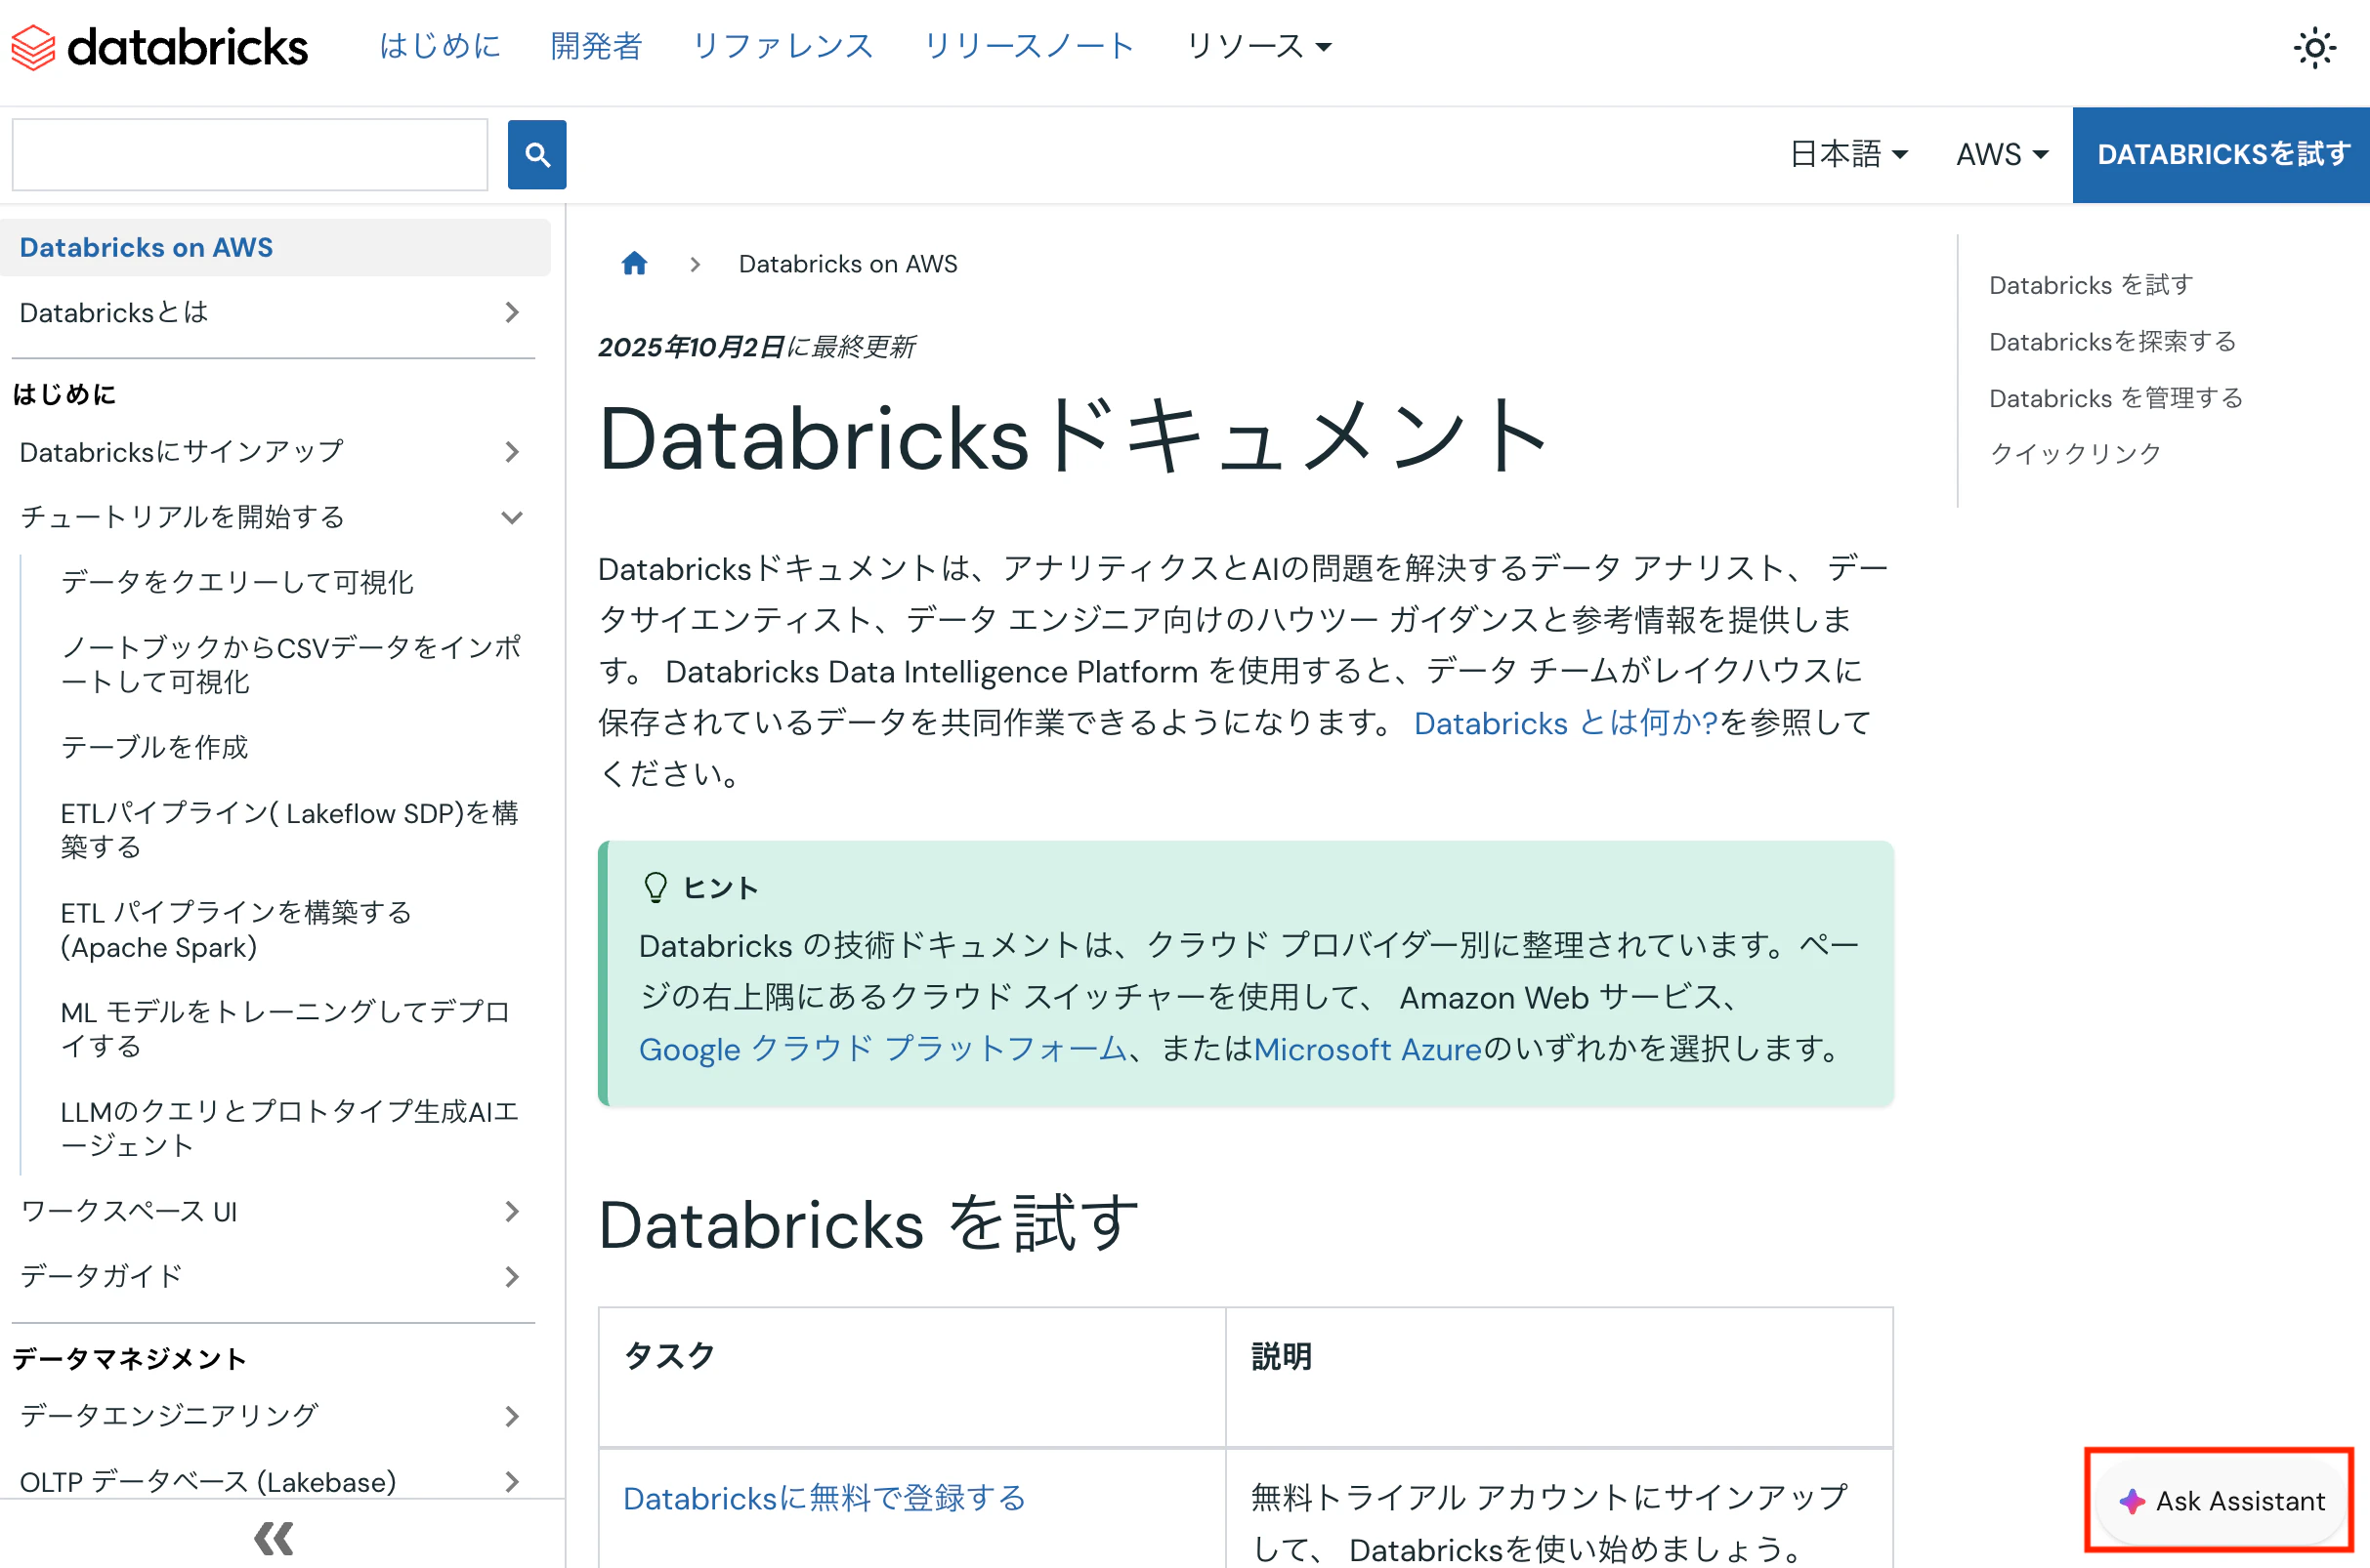Expand the Databricksとは sidebar chevron
Screen dimensions: 2370x1568
pos(512,313)
